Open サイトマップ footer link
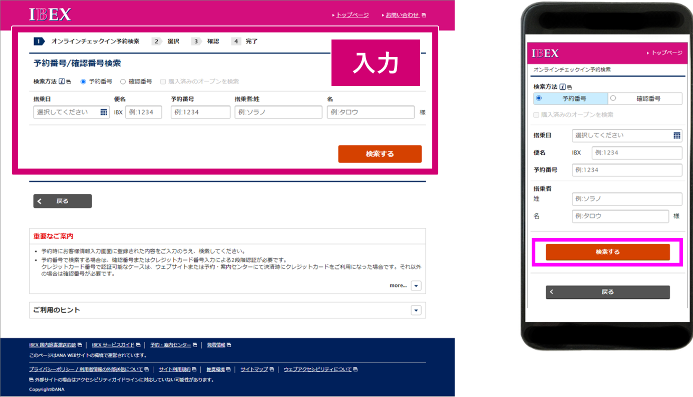Screen dimensions: 693x397 [254, 369]
